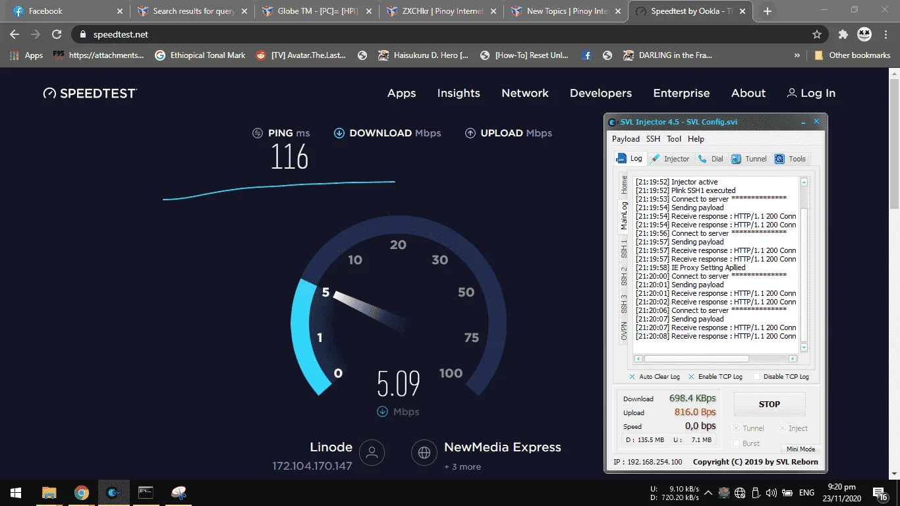Click the log scroll-down arrow
The width and height of the screenshot is (900, 506).
pos(804,347)
